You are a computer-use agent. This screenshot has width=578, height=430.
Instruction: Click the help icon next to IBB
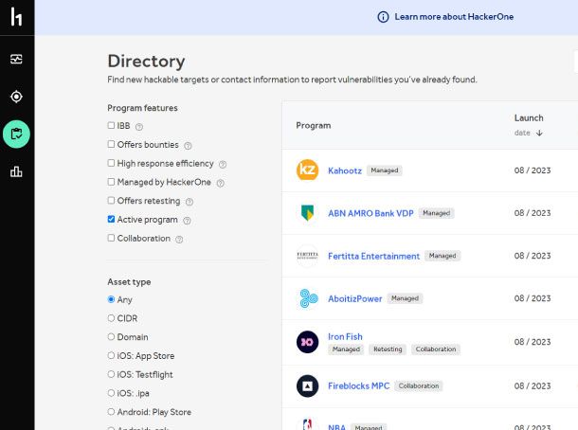point(139,127)
